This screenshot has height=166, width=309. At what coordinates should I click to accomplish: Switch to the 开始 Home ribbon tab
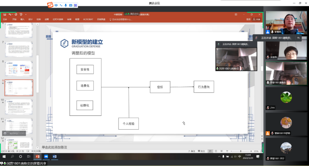14,19
